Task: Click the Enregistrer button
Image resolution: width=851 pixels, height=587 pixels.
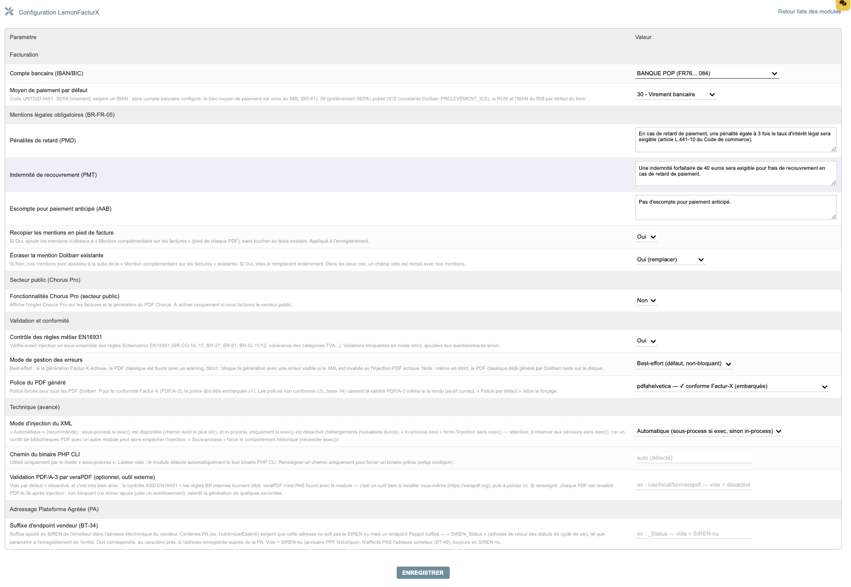Action: coord(423,573)
